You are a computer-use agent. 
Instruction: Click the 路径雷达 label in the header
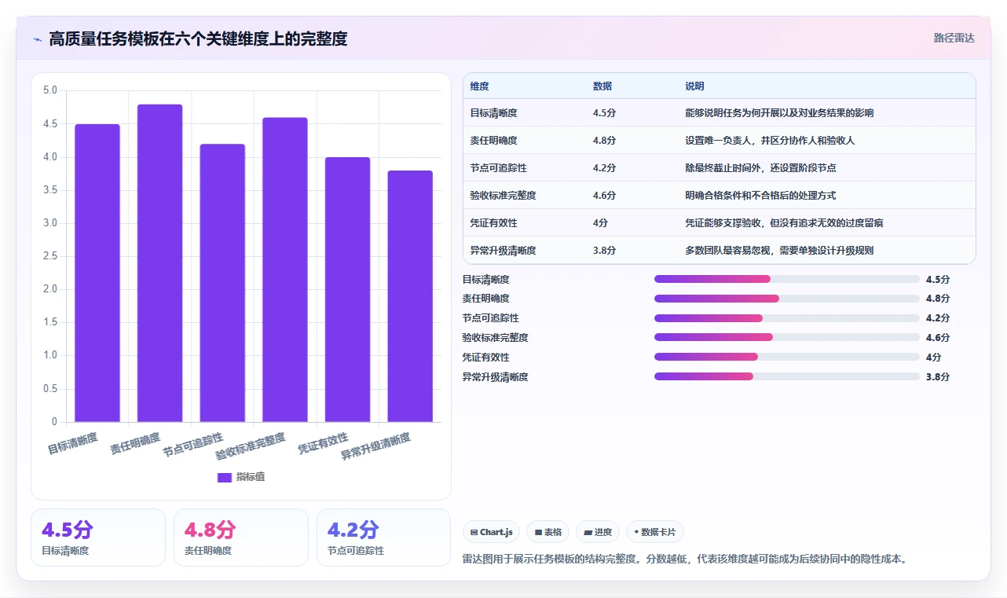point(954,38)
